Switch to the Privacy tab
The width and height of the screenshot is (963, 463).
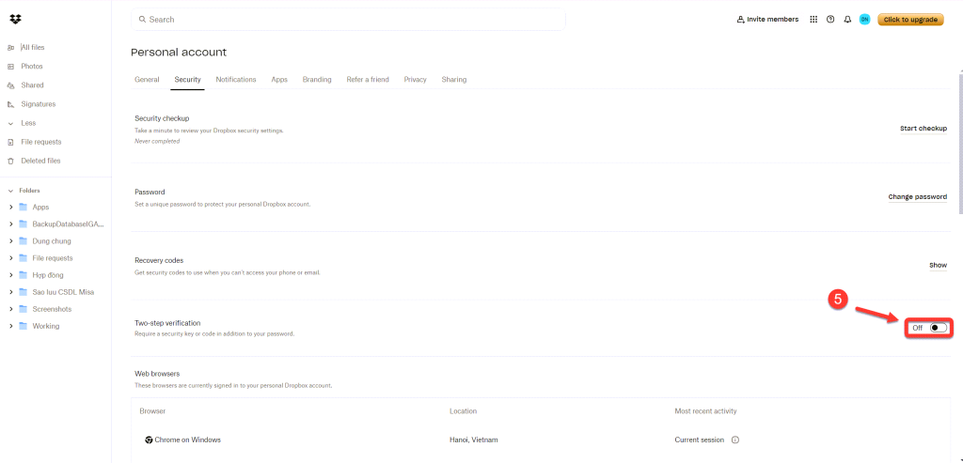[x=415, y=80]
